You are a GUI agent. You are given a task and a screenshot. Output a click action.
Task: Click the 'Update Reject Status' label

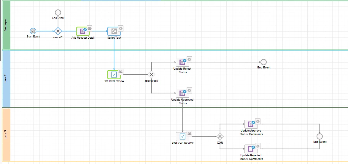click(182, 70)
